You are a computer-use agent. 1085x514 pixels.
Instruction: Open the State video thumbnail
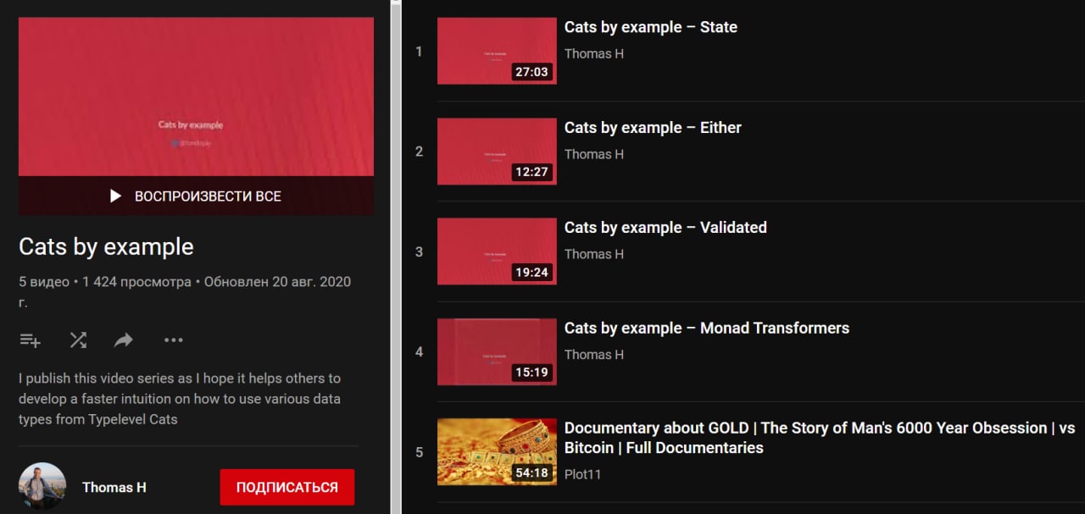click(x=497, y=51)
